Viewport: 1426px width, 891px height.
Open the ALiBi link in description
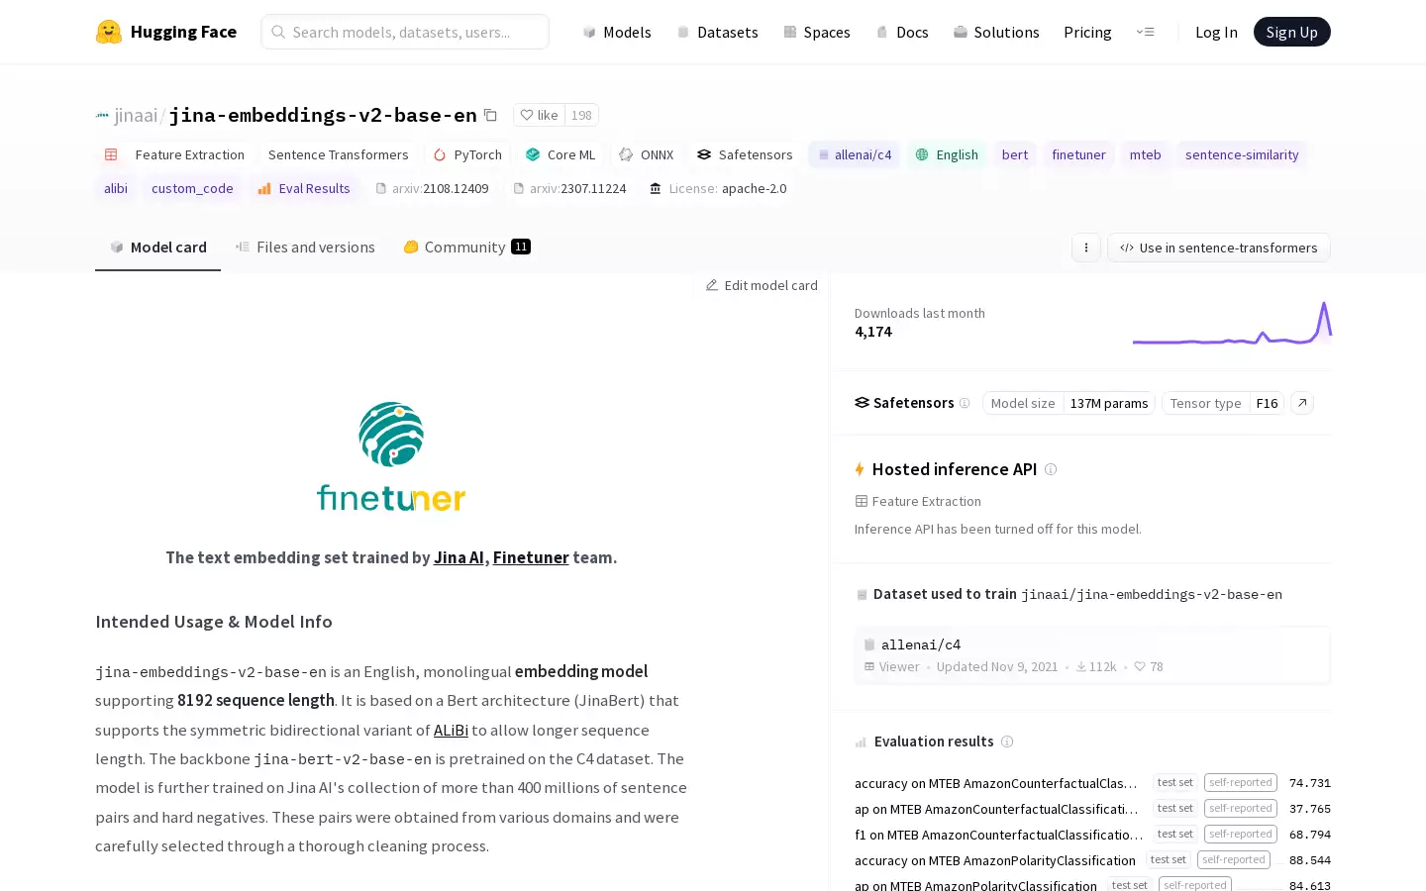451,730
